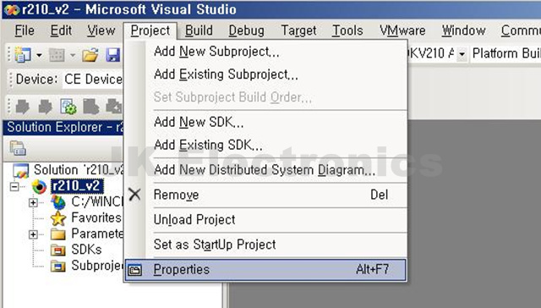Click the Save floppy disk icon
The image size is (541, 308).
[x=113, y=54]
